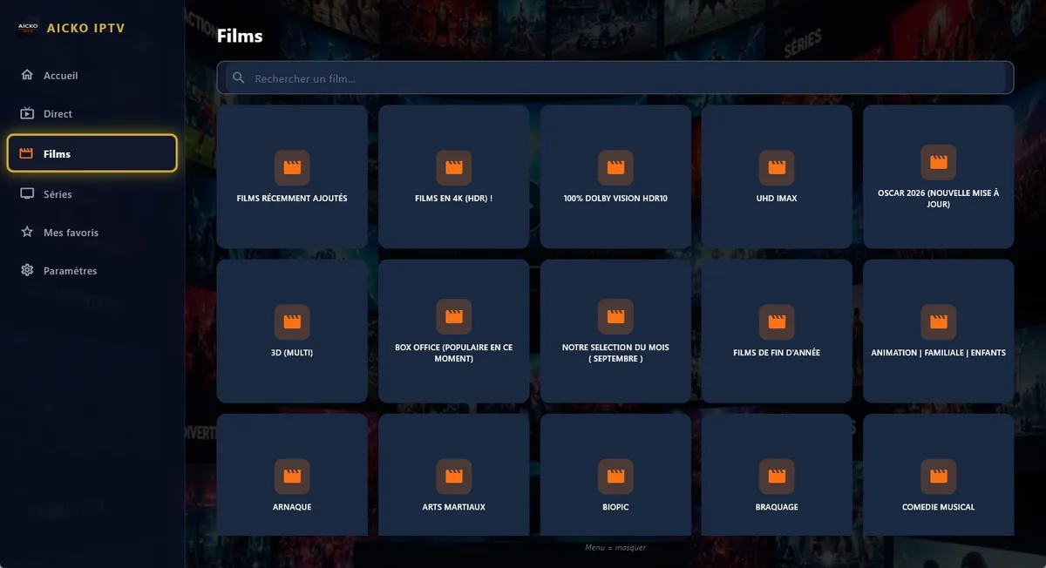
Task: Click the monitor icon beside Séries
Action: [x=27, y=193]
